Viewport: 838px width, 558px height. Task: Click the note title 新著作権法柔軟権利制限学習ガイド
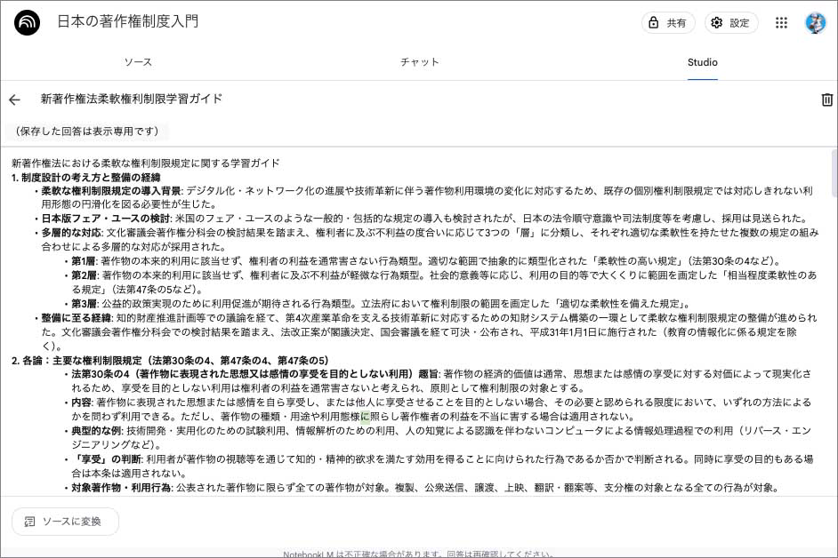pos(132,100)
